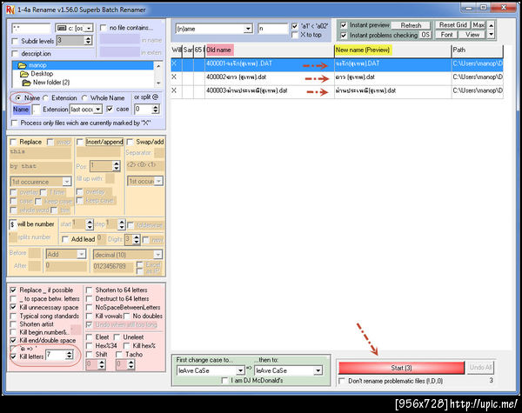
Task: Uncheck 'Replace _ if possible'
Action: tap(13, 290)
